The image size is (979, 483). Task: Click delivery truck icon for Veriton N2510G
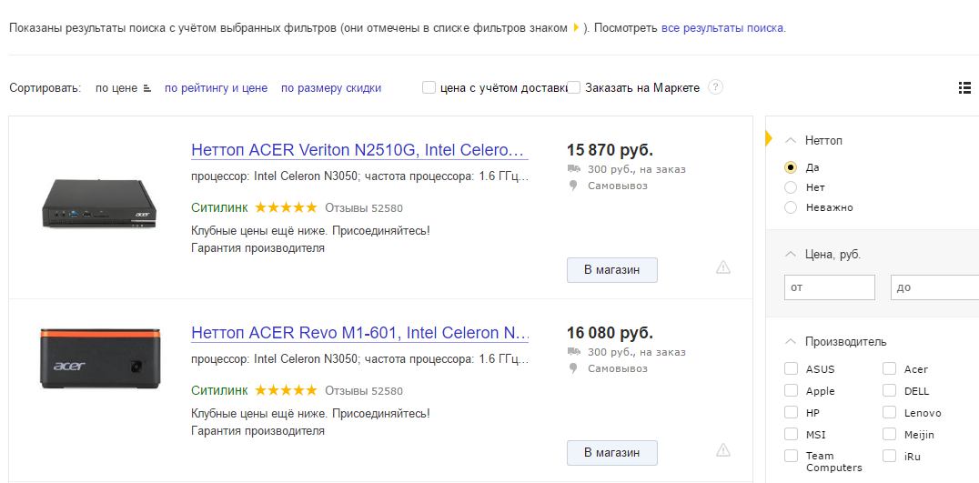[x=573, y=169]
